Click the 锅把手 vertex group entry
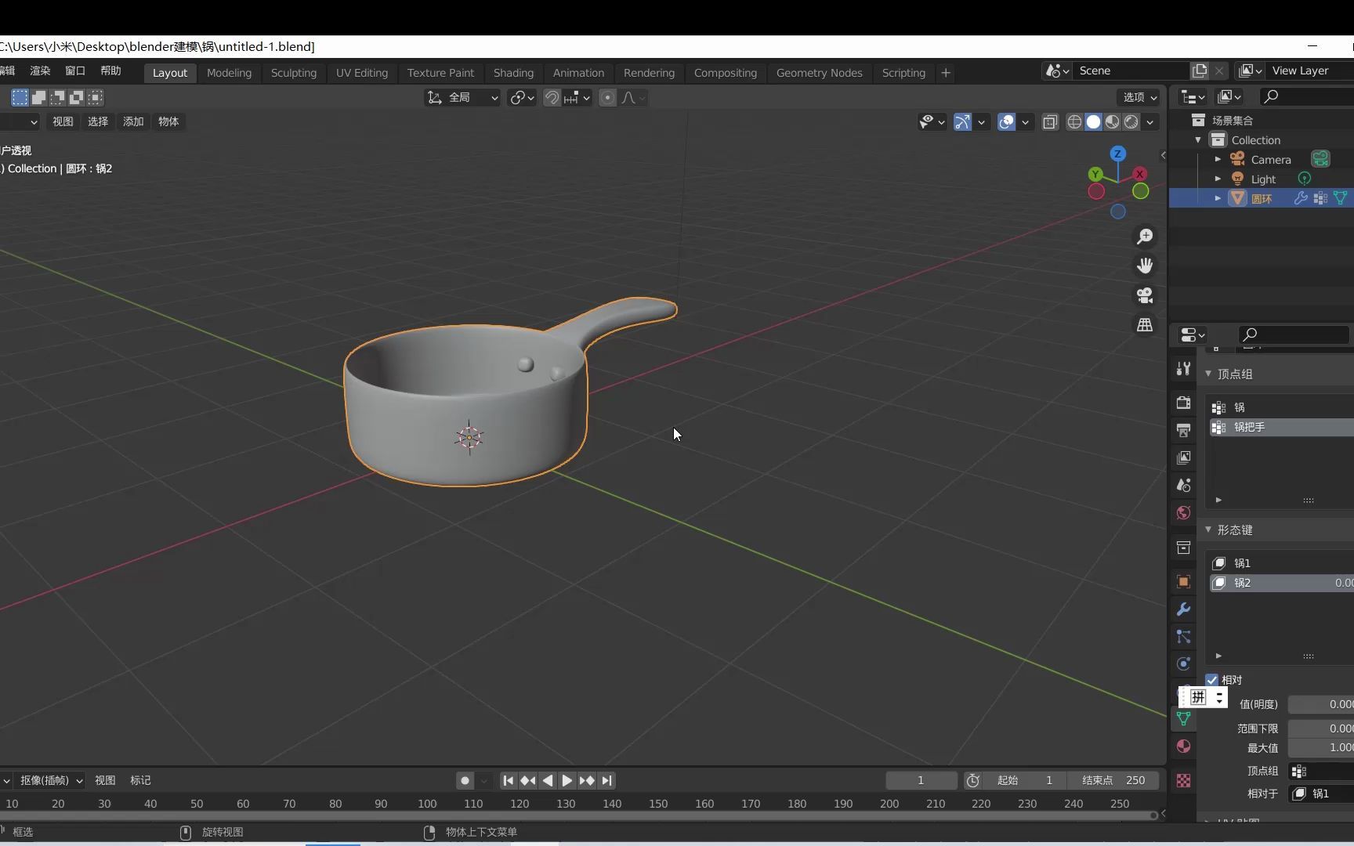The image size is (1354, 846). pyautogui.click(x=1251, y=427)
